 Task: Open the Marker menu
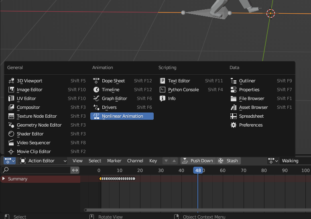point(114,161)
